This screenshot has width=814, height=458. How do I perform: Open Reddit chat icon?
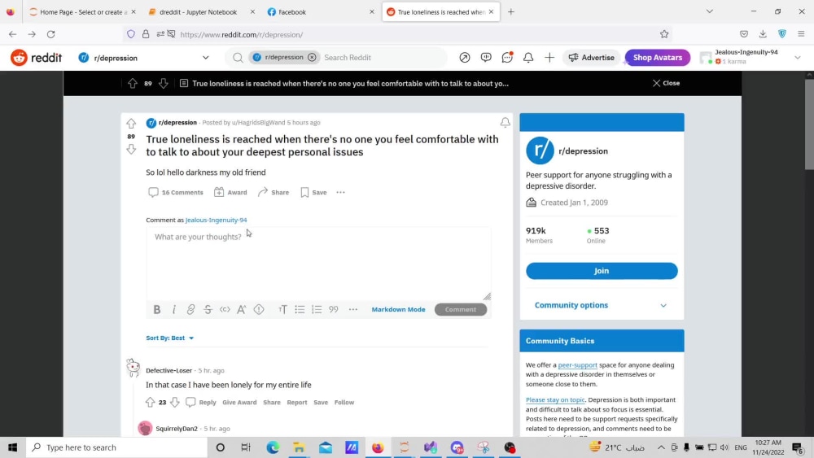coord(507,58)
